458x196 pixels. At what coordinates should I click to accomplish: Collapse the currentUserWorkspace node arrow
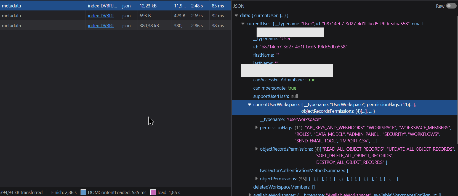pos(249,104)
